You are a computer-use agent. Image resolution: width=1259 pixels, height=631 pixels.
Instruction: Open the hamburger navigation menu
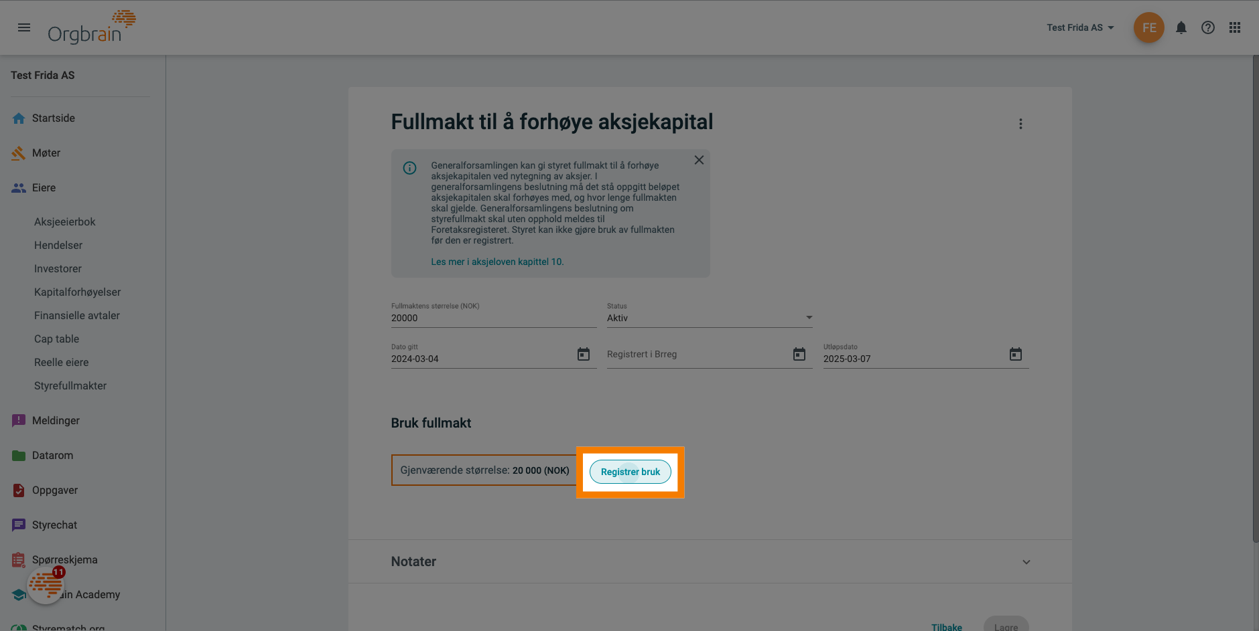click(x=24, y=27)
